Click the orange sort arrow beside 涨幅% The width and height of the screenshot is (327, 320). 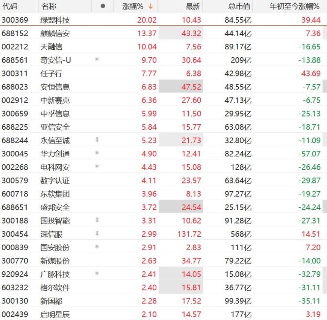[x=151, y=6]
